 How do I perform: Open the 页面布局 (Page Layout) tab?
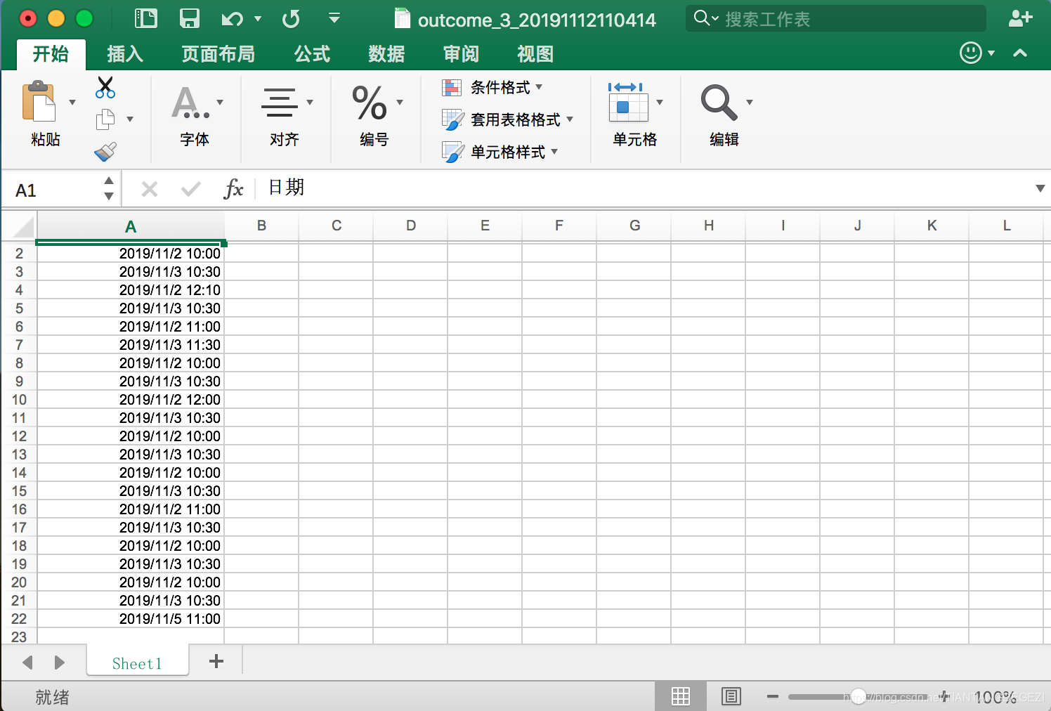[x=218, y=54]
